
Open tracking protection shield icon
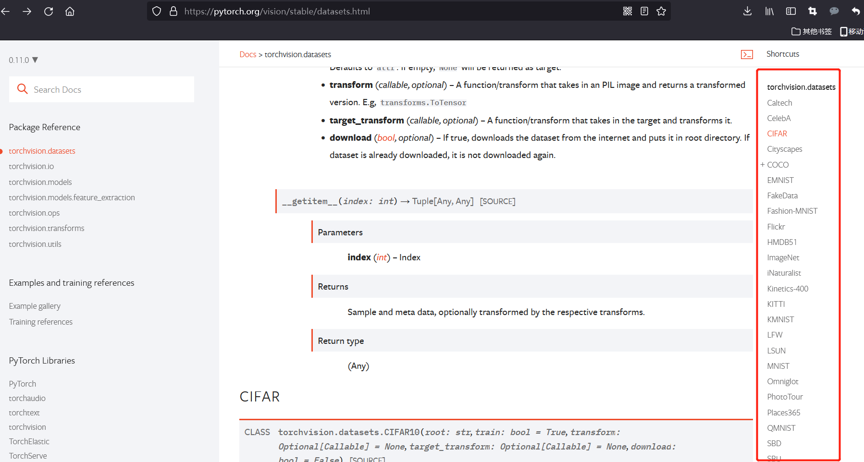pos(157,11)
